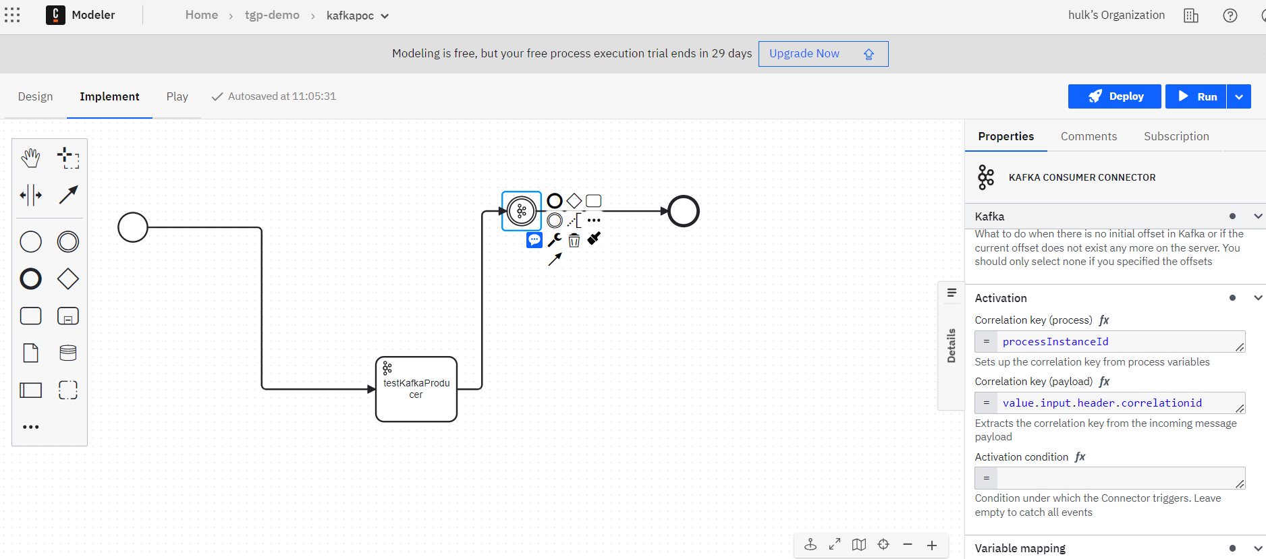This screenshot has width=1266, height=559.
Task: Collapse the Activation section
Action: point(1258,298)
